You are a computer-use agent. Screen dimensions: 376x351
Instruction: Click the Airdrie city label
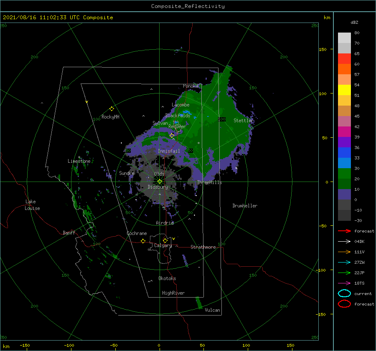coord(165,223)
